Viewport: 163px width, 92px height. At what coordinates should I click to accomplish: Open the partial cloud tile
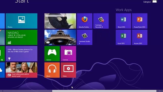(2, 70)
